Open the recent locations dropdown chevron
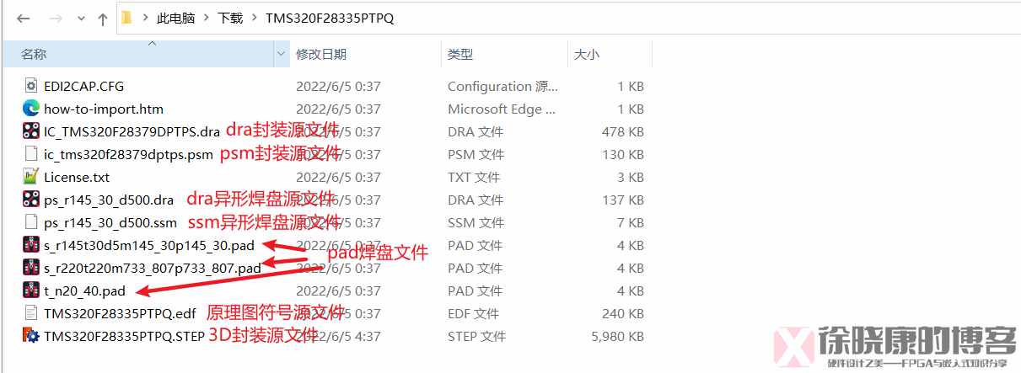Viewport: 1021px width, 373px height. coord(80,19)
